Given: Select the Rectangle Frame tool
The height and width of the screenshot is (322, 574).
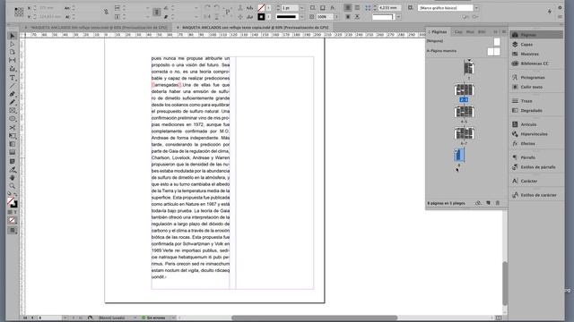Looking at the screenshot, I should pos(13,110).
